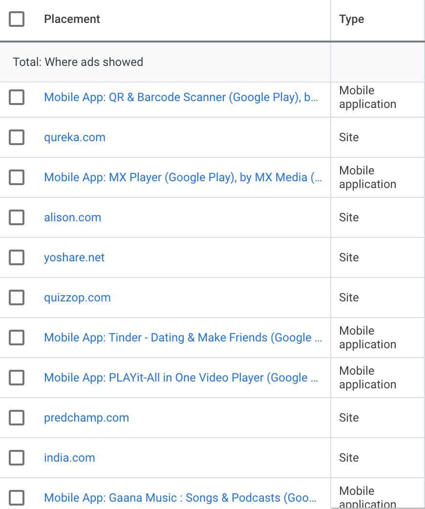Check the alison.com row checkbox
Screen dimensions: 425x509
[x=17, y=217]
